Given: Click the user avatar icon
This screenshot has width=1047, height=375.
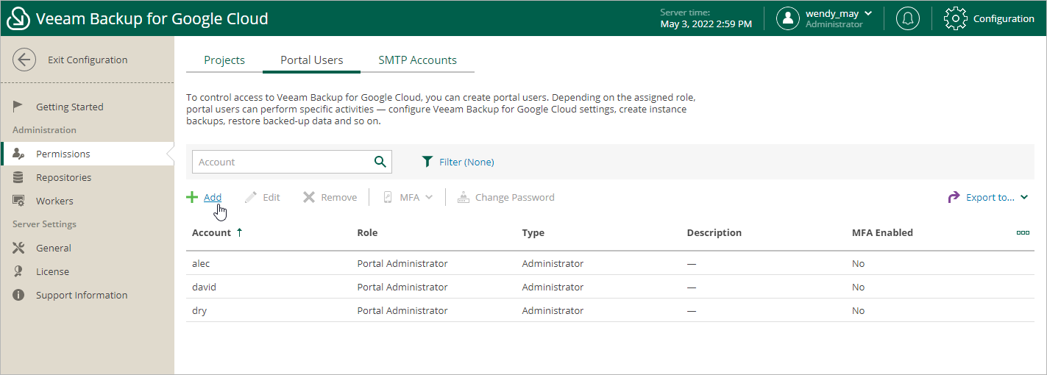Looking at the screenshot, I should click(788, 18).
